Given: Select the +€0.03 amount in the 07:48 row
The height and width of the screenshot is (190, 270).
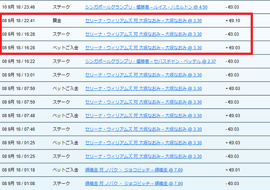Looking at the screenshot, I should point(233,116).
